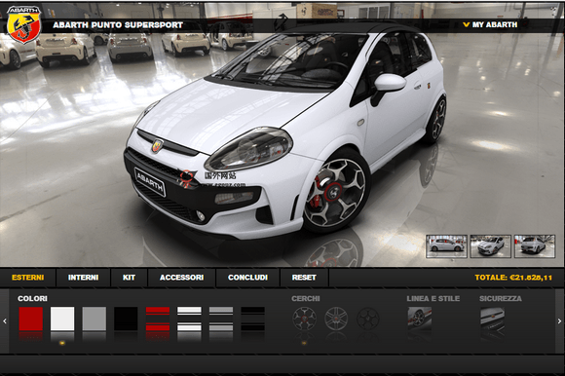Pick the grey striped two-tone swatch

[x=221, y=319]
